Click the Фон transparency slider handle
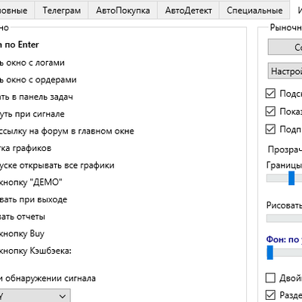The width and height of the screenshot is (302, 302). [x=270, y=252]
